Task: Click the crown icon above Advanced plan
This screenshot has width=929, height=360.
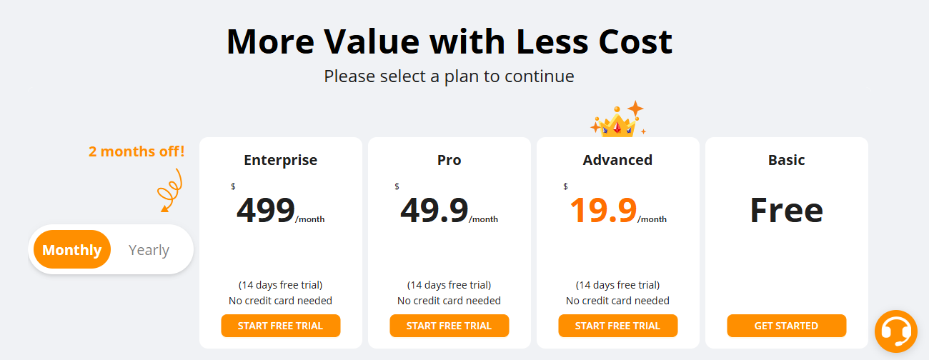Action: click(x=618, y=119)
